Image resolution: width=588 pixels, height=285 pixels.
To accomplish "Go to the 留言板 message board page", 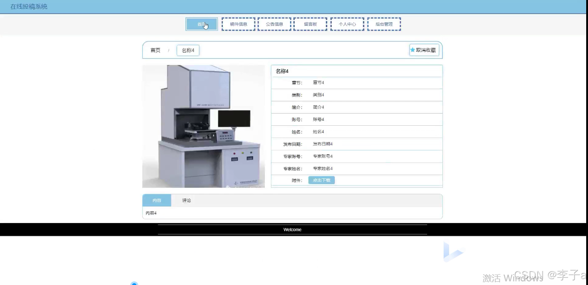I will tap(310, 24).
